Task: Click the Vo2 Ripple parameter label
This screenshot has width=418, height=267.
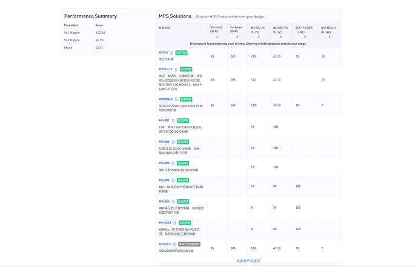Action: tap(71, 40)
